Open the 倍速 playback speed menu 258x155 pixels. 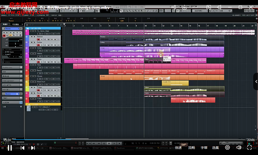(x=178, y=148)
